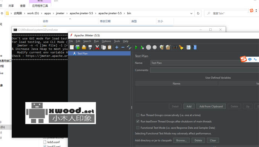Click the New test plan icon in JMeter toolbar
The height and width of the screenshot is (147, 259).
click(x=72, y=47)
